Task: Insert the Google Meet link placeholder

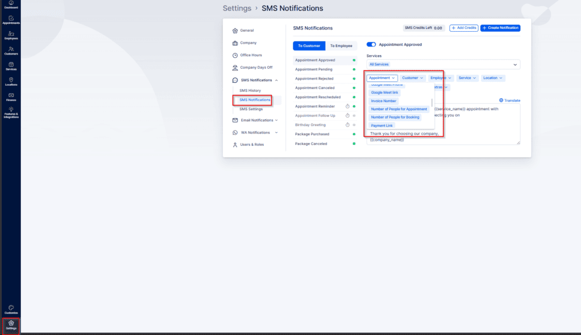Action: [384, 93]
